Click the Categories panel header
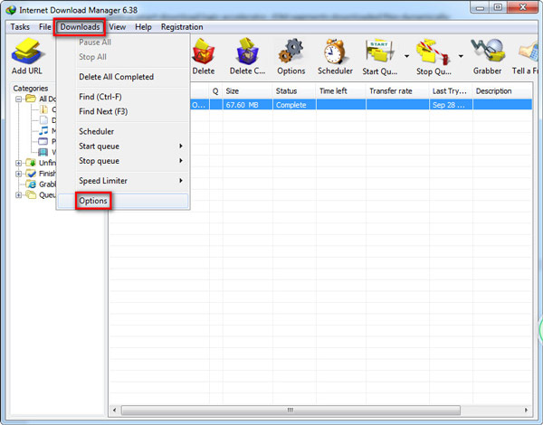 pos(31,89)
